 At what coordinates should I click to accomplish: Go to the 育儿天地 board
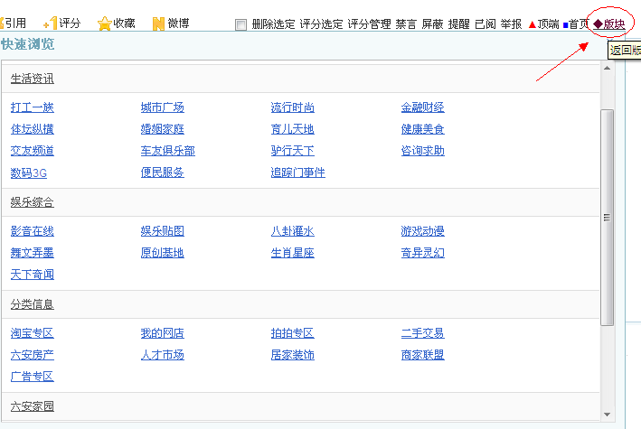click(292, 129)
